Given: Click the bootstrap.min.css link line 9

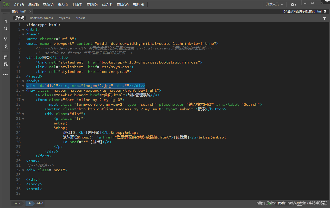Looking at the screenshot, I should [119, 62].
